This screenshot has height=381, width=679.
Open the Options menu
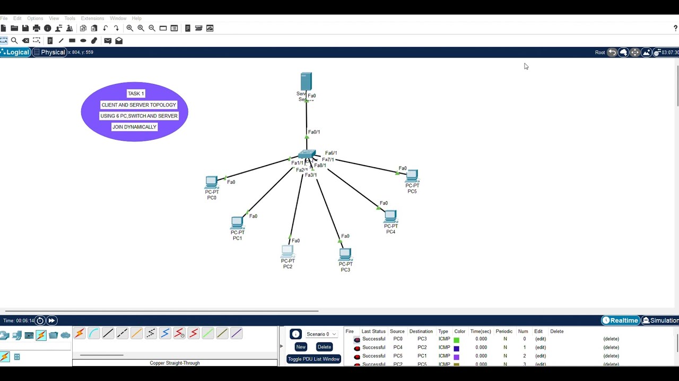click(x=35, y=19)
